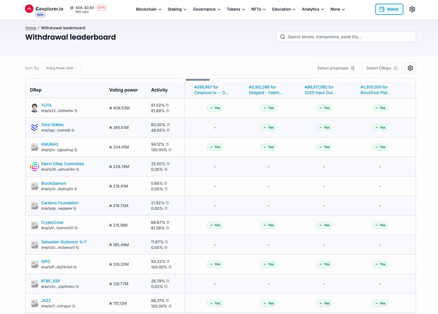Open the More menu
This screenshot has height=314, width=438.
(338, 9)
